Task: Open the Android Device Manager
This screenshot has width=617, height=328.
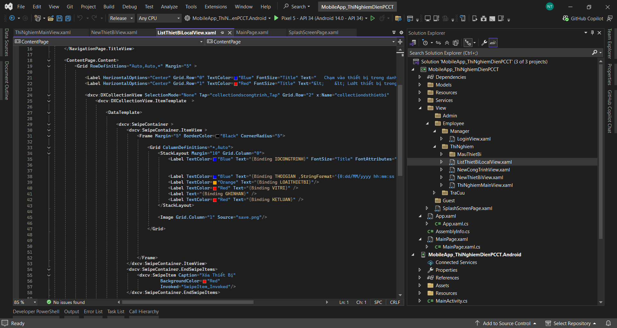Action: (x=475, y=18)
